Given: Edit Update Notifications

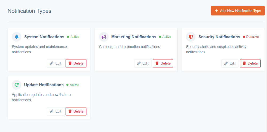Looking at the screenshot, I should tap(55, 111).
